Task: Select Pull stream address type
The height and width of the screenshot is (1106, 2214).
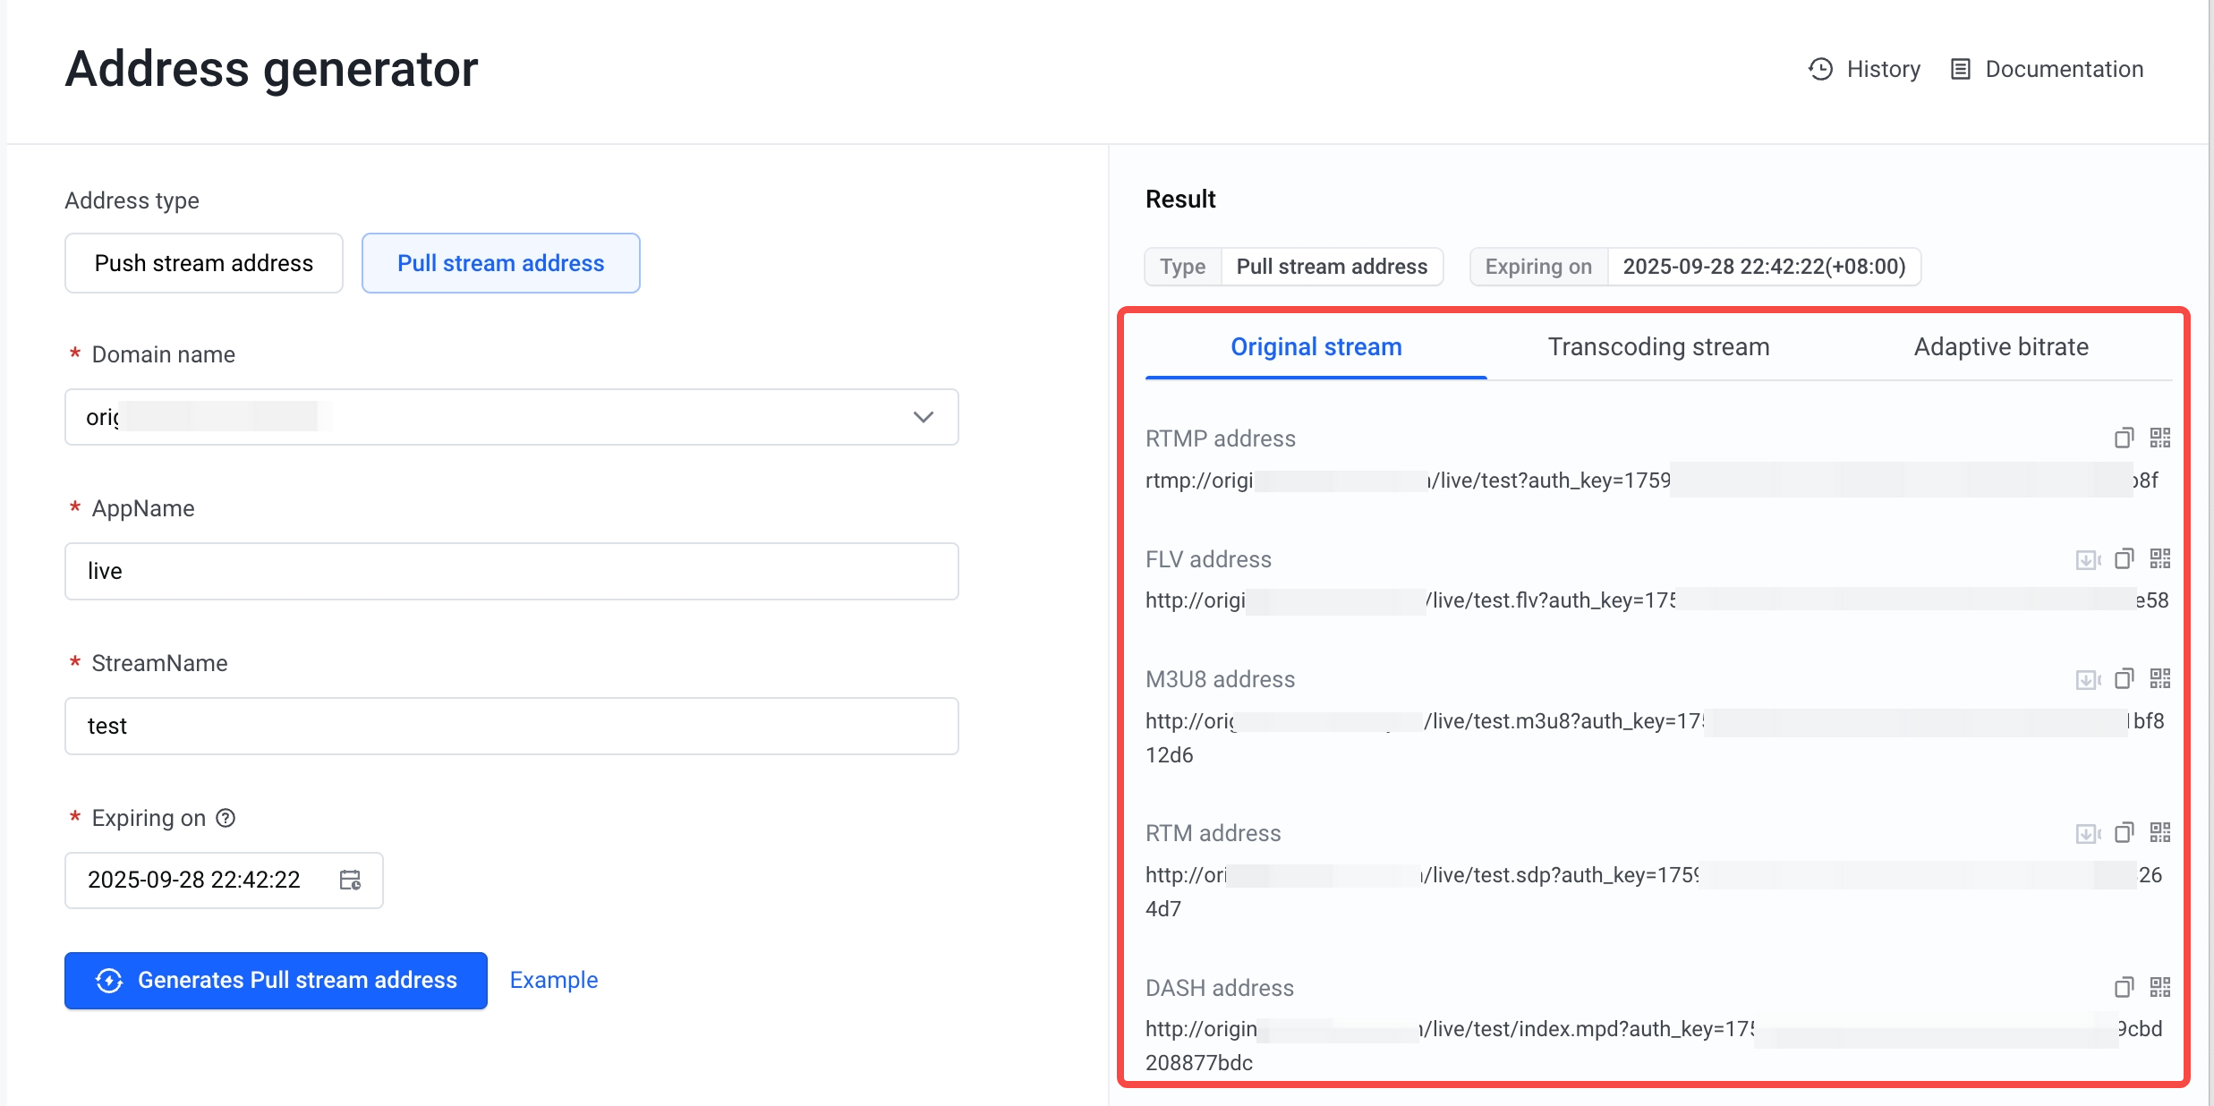Action: (500, 263)
